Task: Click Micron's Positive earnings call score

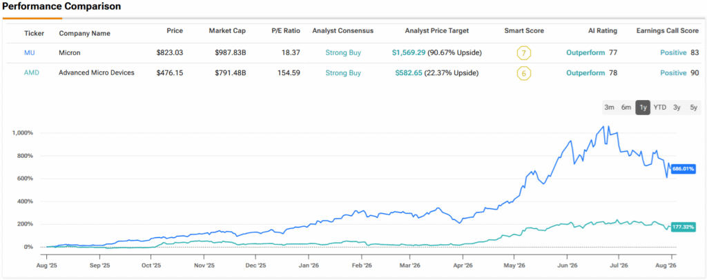Action: tap(673, 52)
